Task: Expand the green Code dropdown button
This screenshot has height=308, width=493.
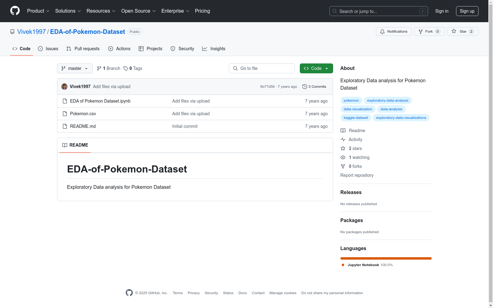Action: [x=316, y=68]
